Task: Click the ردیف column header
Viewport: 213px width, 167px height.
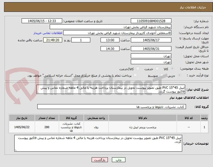Action: (204, 118)
